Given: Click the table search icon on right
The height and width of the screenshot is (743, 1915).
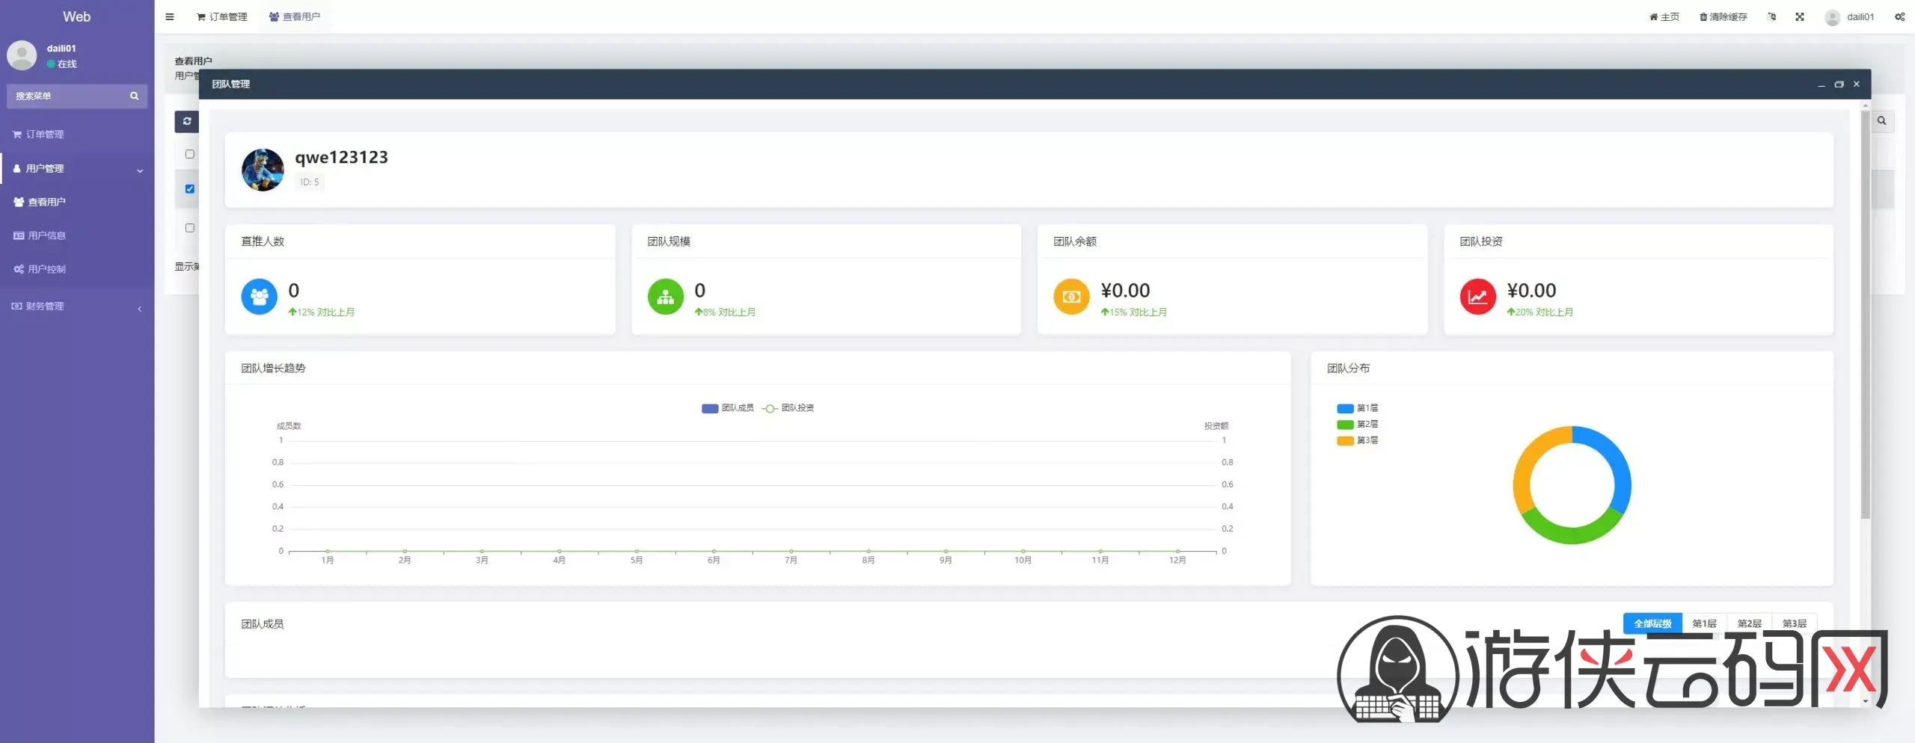Looking at the screenshot, I should (1881, 121).
